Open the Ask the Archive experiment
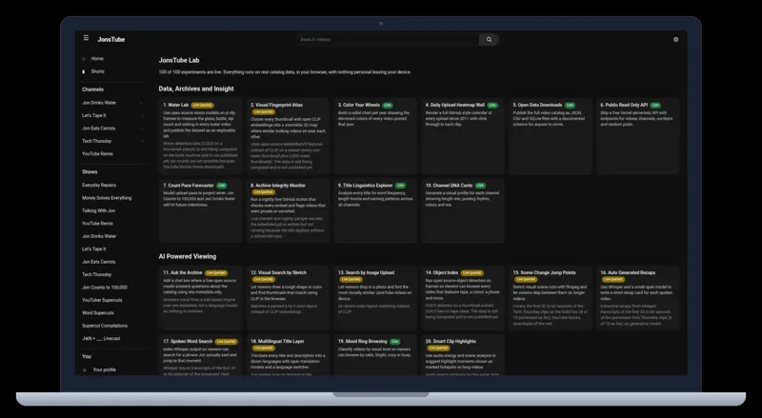762x418 pixels. [x=200, y=297]
